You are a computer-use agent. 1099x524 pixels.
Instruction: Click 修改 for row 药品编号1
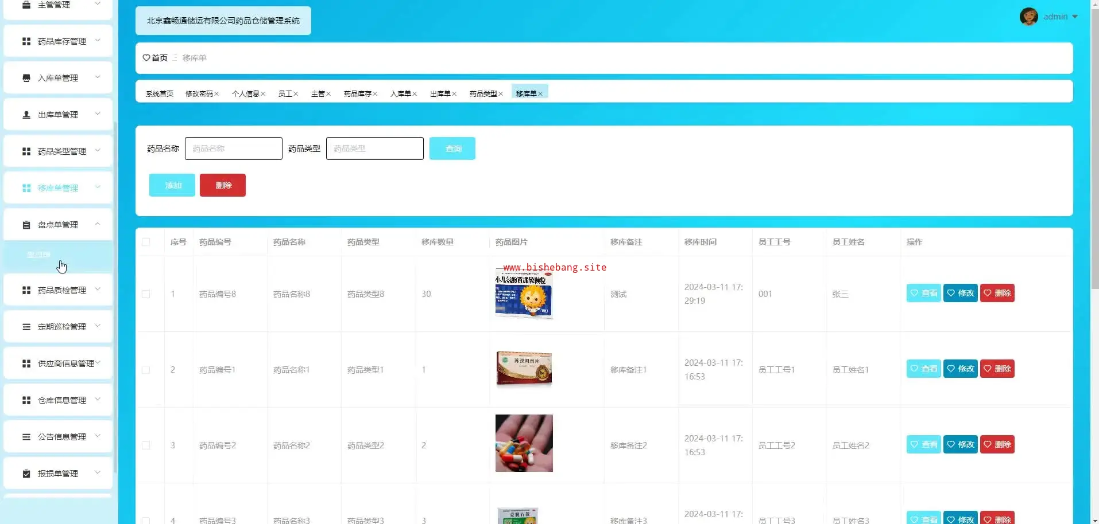tap(960, 369)
